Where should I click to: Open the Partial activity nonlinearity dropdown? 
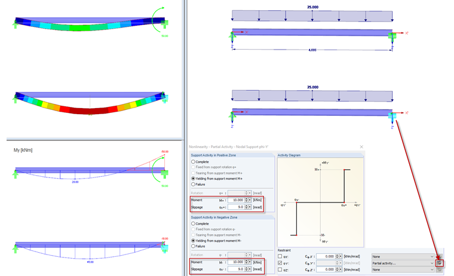tap(403, 263)
